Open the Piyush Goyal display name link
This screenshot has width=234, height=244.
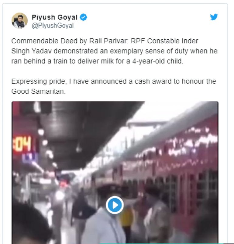tap(54, 17)
